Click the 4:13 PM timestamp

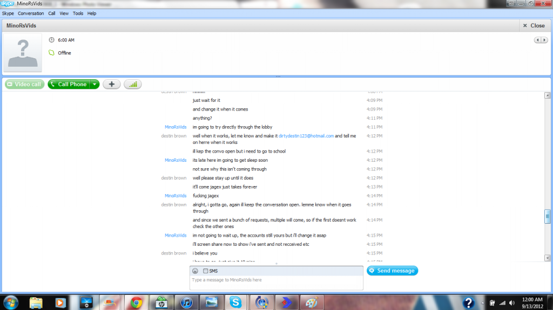point(375,187)
